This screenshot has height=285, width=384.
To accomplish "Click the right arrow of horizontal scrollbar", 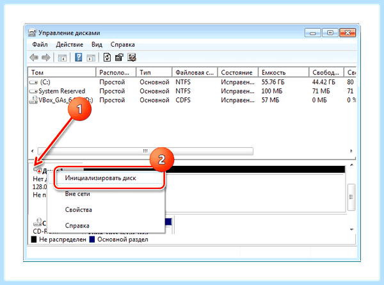I will [351, 151].
